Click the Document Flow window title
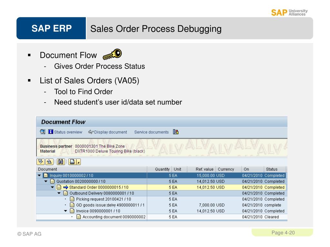This screenshot has width=330, height=247. click(63, 122)
